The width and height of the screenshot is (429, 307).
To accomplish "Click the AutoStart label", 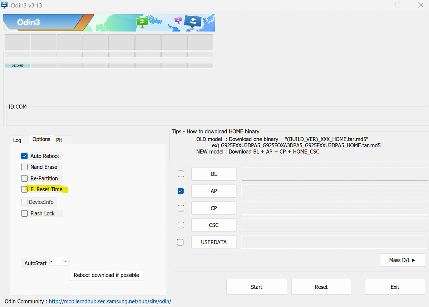I will coord(35,263).
